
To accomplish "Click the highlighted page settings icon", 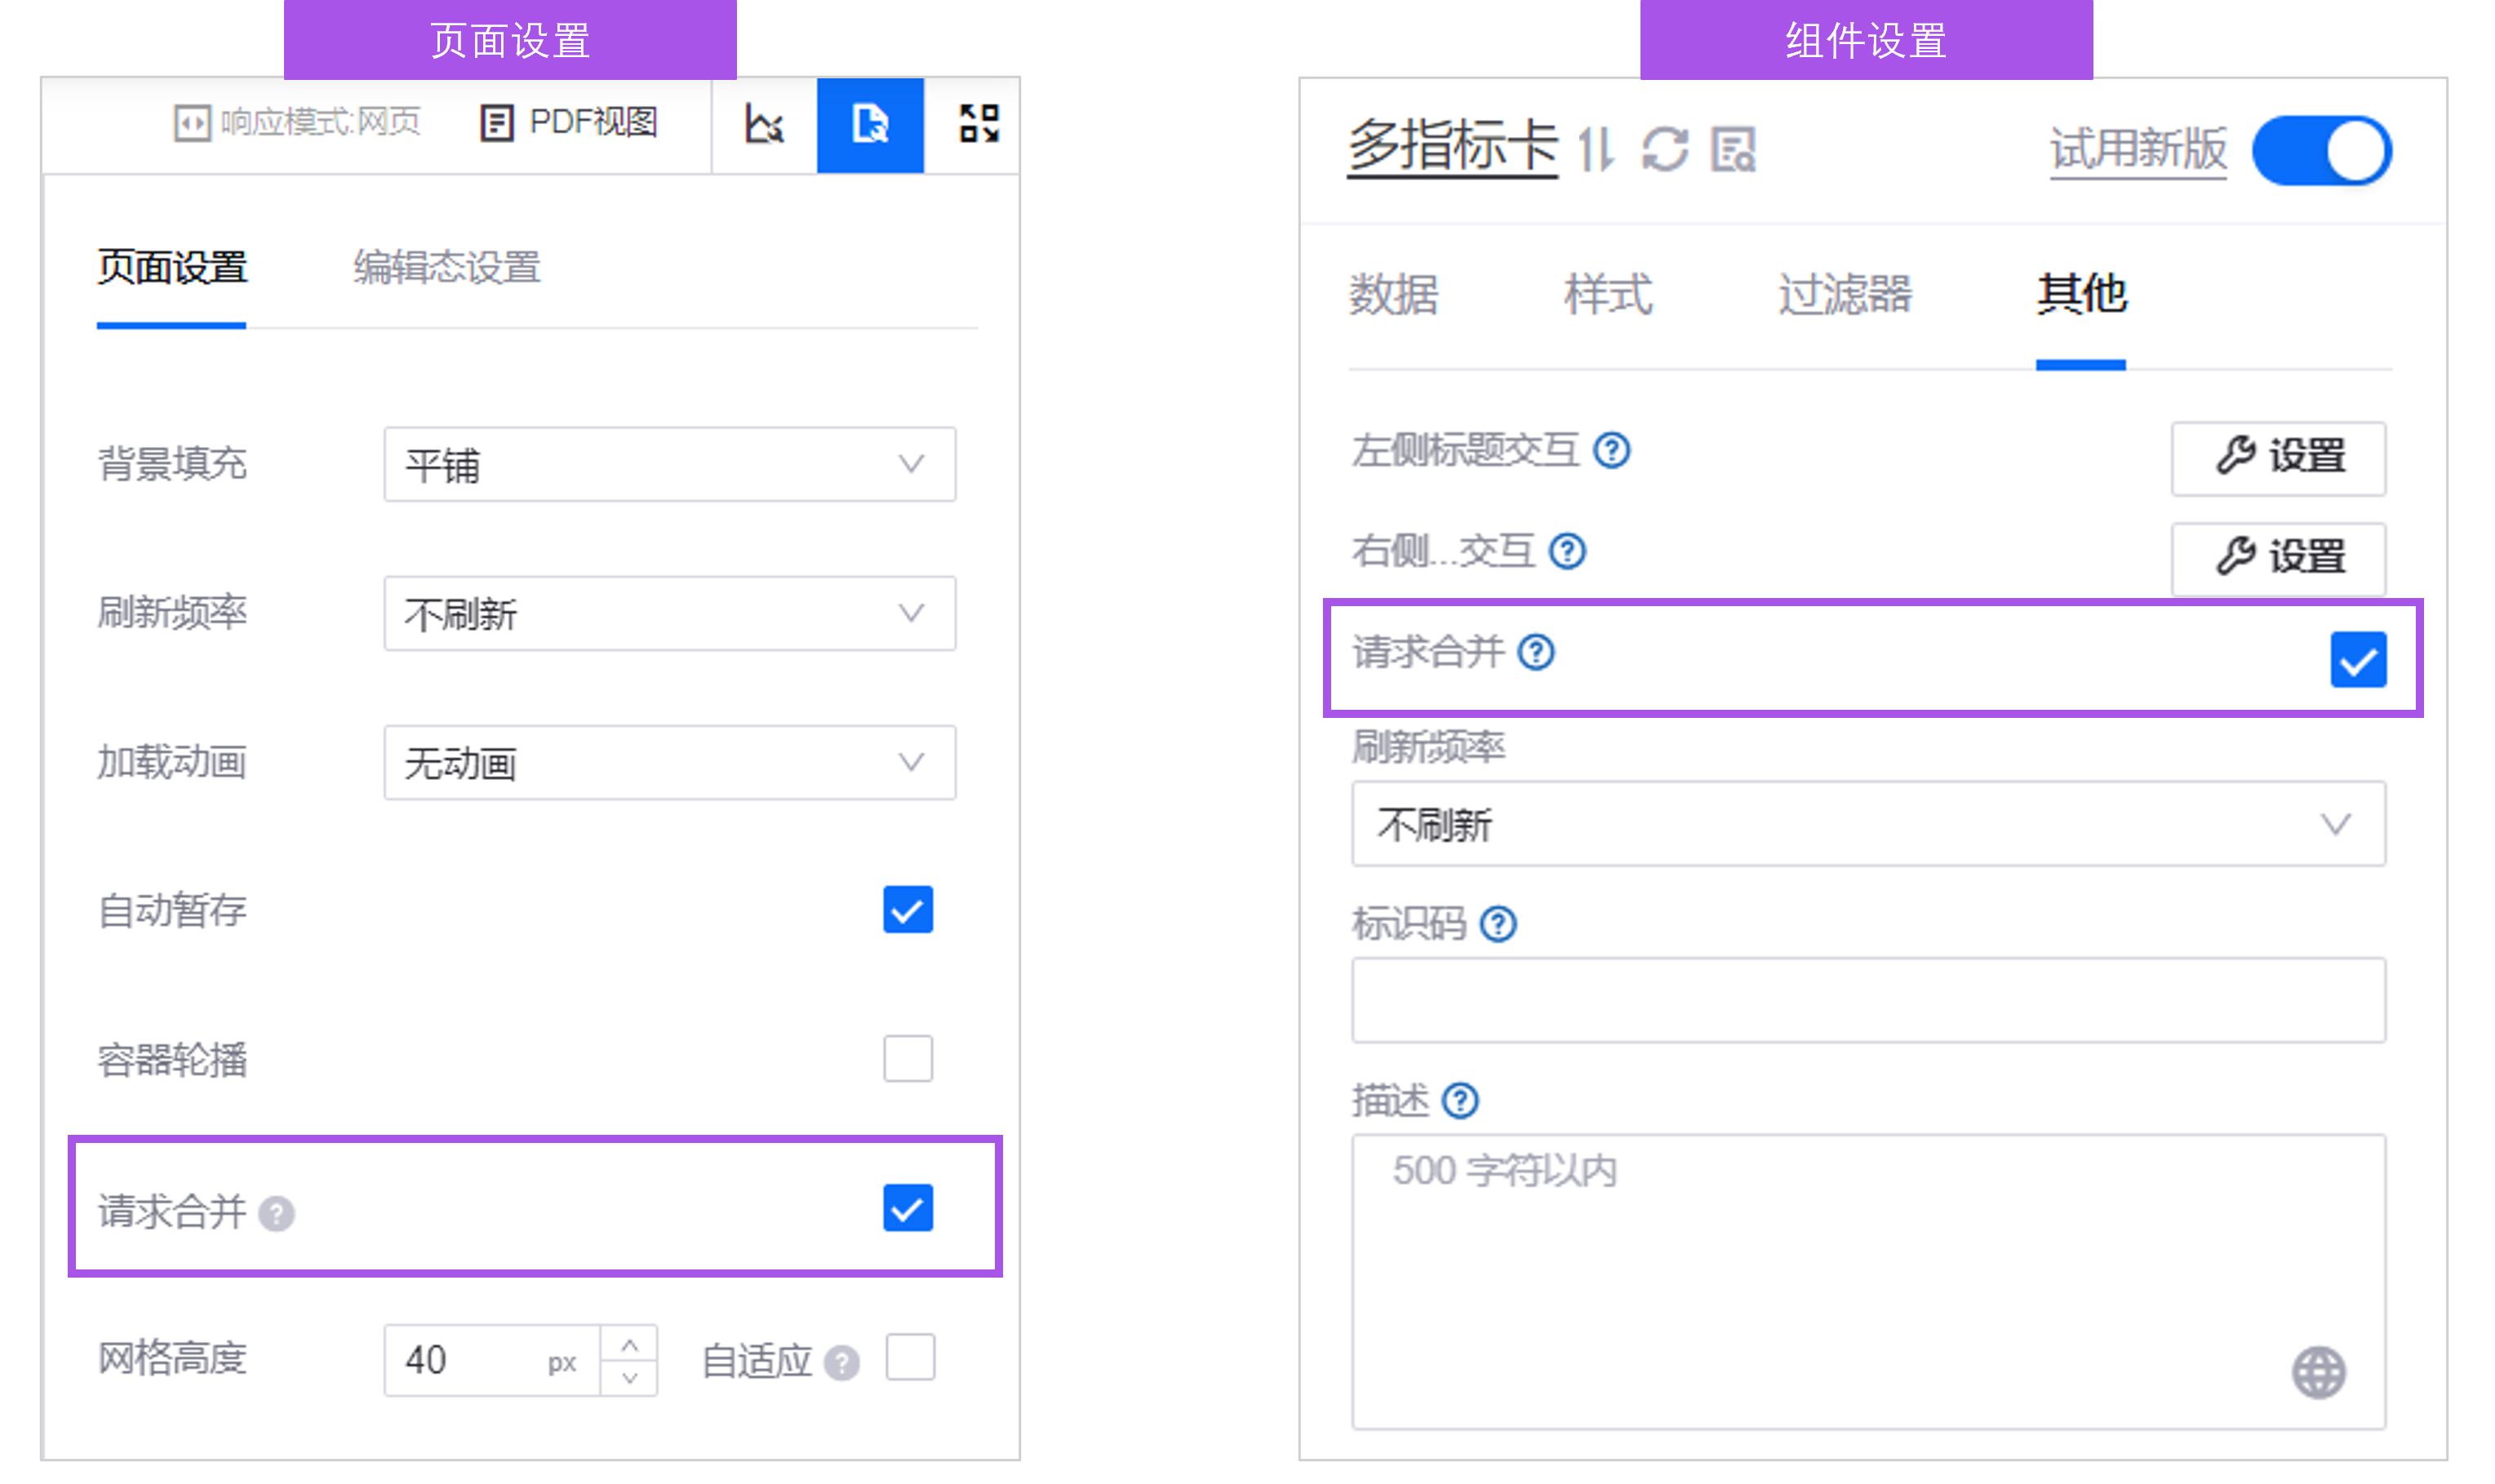I will 869,125.
